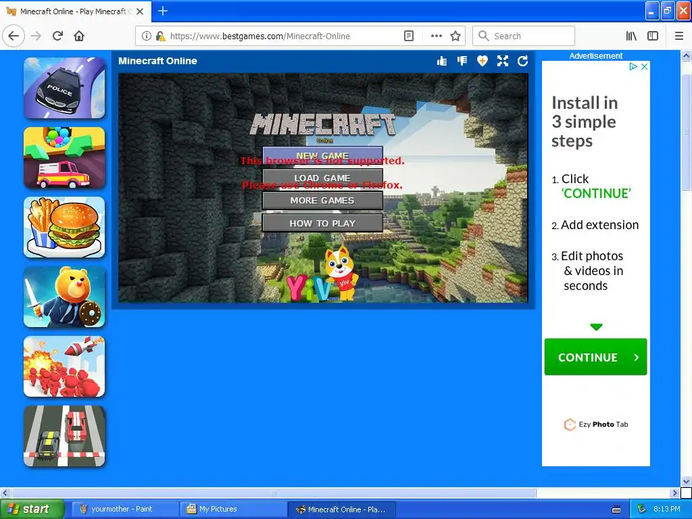Image resolution: width=692 pixels, height=519 pixels.
Task: Select the Minecraft Online browser tab
Action: point(76,11)
